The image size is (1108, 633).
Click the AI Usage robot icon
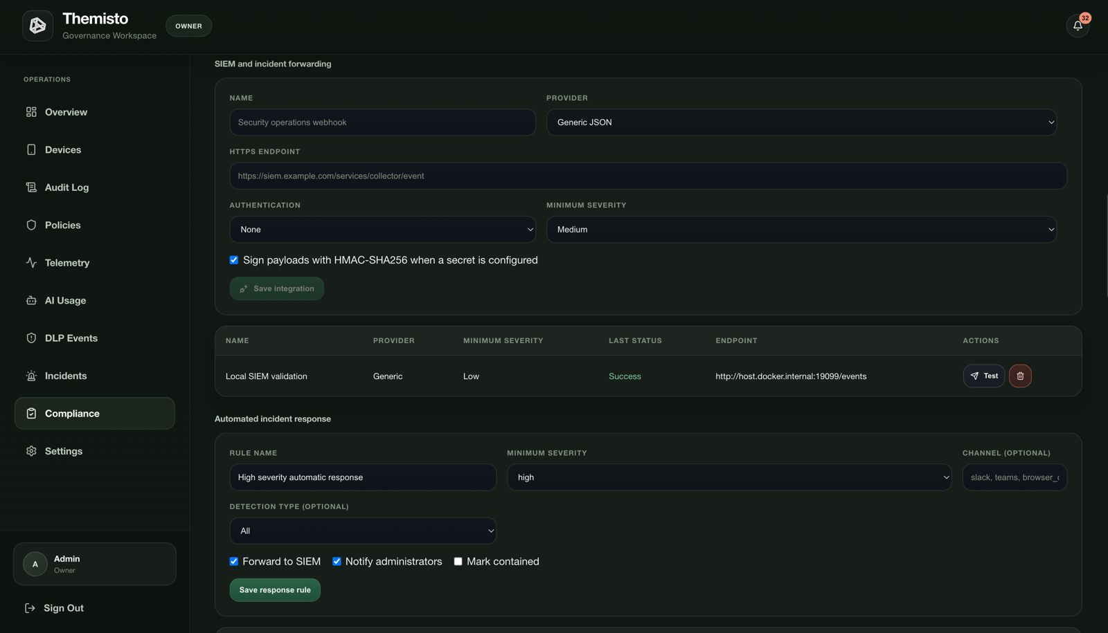point(31,300)
